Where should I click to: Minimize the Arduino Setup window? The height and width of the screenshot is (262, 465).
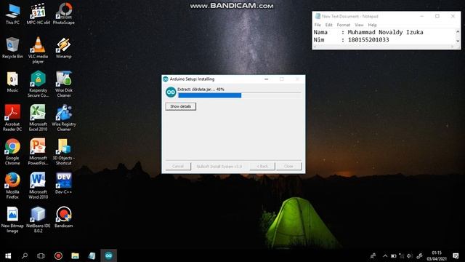click(x=267, y=79)
